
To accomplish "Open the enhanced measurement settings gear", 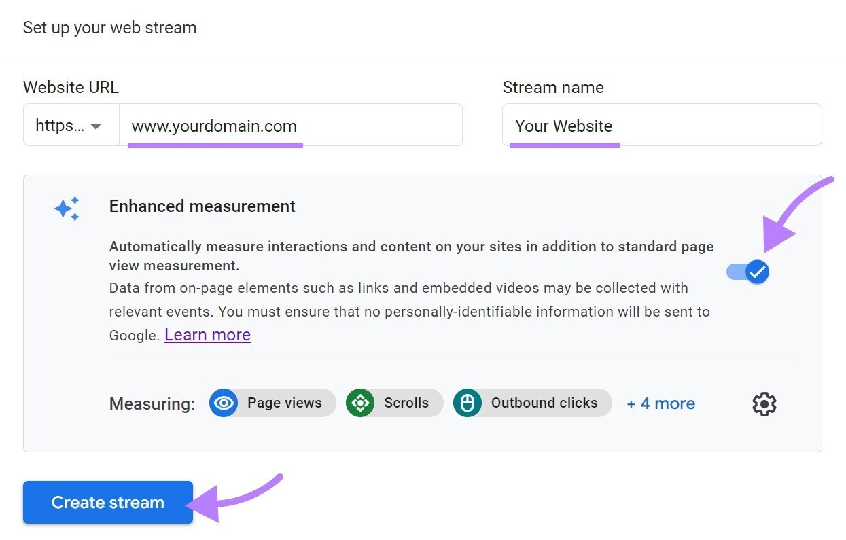I will [x=764, y=403].
